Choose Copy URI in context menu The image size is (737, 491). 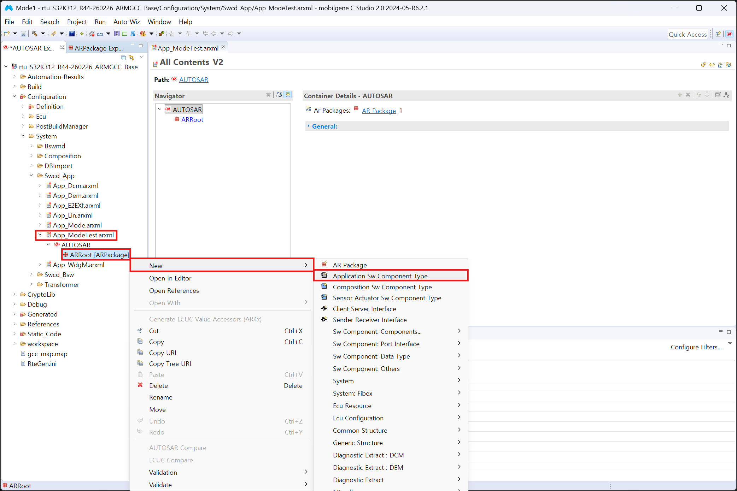point(221,353)
